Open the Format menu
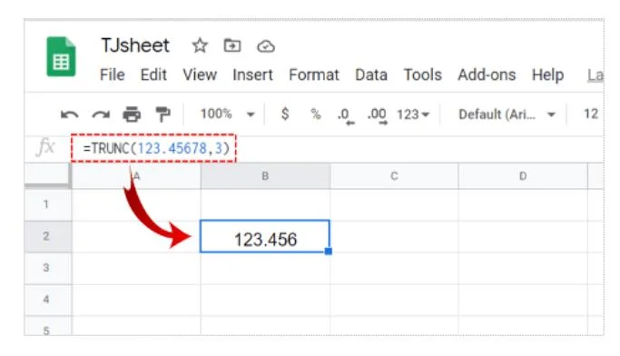This screenshot has width=620, height=356. point(314,74)
